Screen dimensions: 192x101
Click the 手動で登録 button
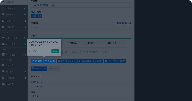(x=54, y=68)
